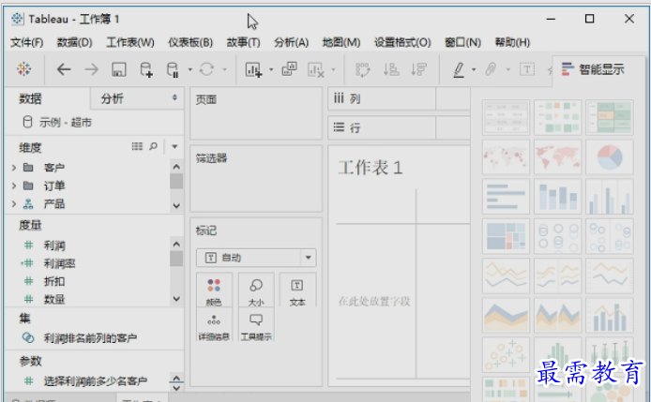Viewport: 651px width, 402px height.
Task: Open the highlight dropdown arrow
Action: (x=474, y=69)
